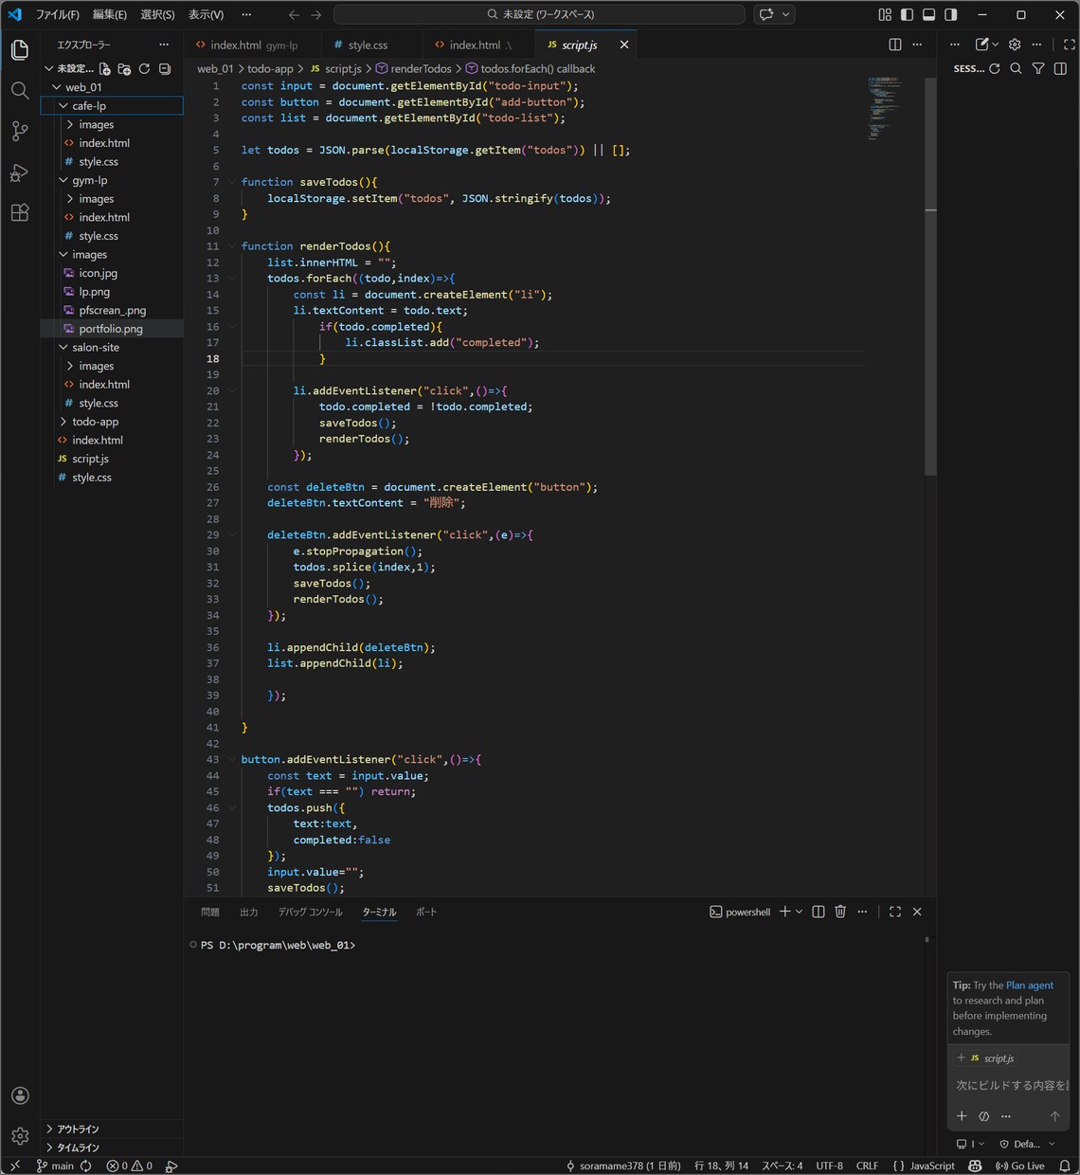Open the customize layout control
This screenshot has width=1080, height=1175.
(885, 14)
